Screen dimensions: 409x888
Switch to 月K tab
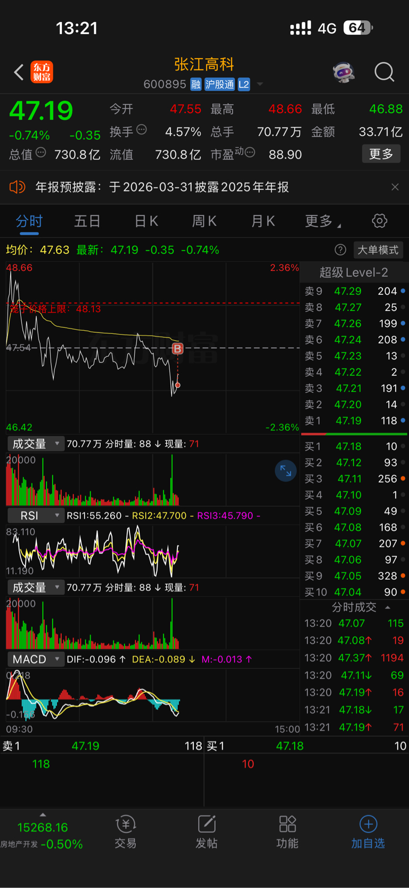(x=263, y=221)
